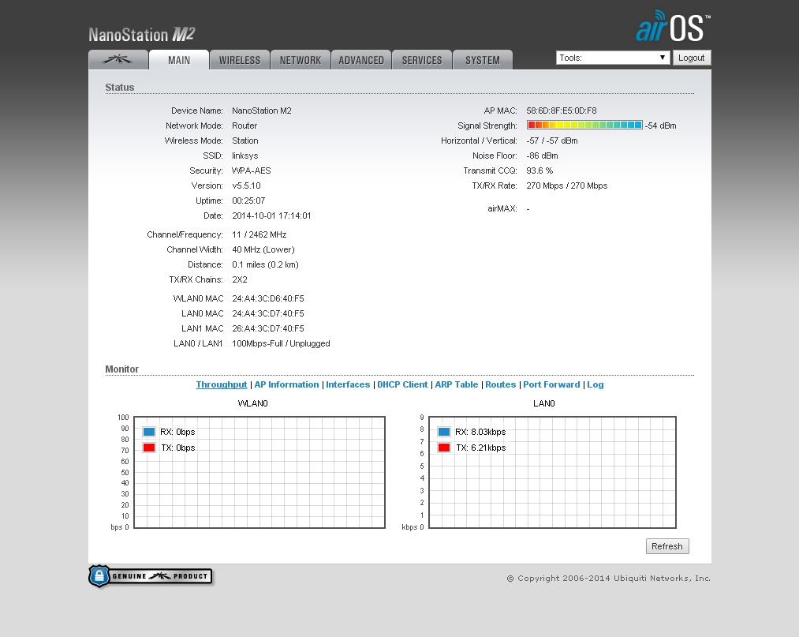Click the Date value 2014-10-01 17:14:01

pos(271,215)
